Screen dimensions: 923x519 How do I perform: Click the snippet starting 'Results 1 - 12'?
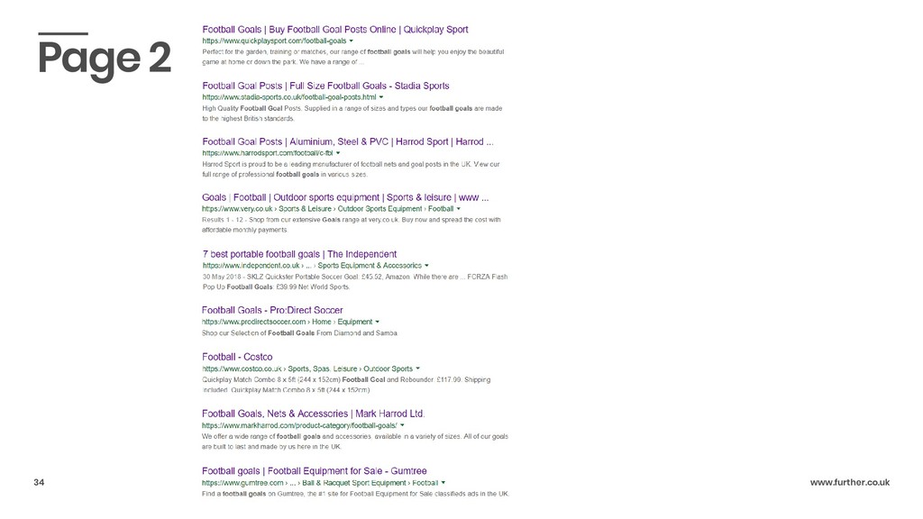352,224
